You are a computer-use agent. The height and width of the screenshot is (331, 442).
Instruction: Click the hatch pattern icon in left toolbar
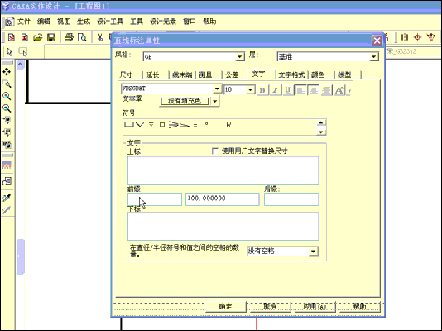pyautogui.click(x=7, y=165)
